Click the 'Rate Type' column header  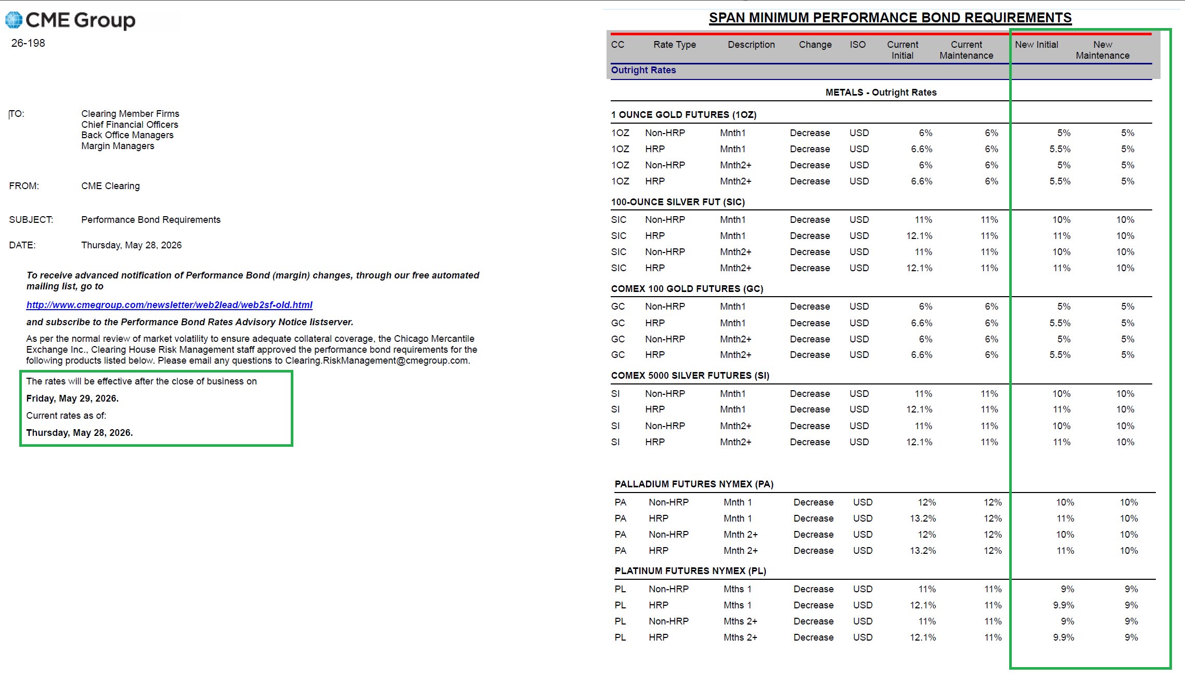coord(675,45)
